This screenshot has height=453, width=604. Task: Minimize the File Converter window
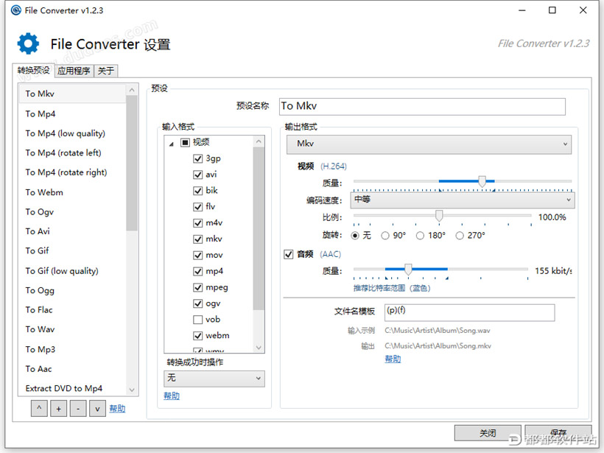click(522, 10)
